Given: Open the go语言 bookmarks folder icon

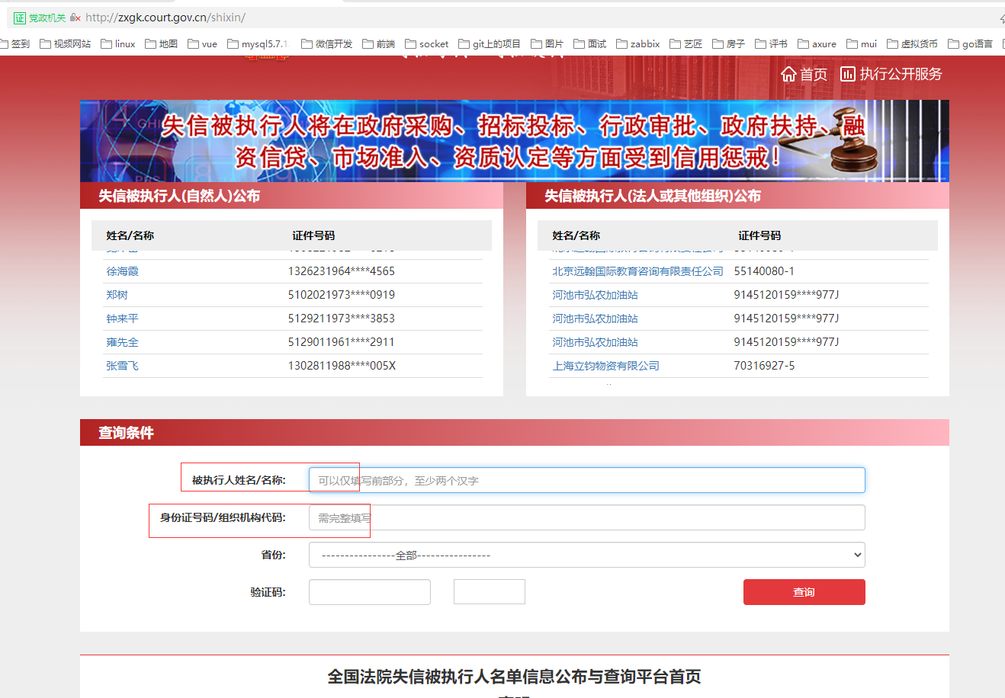Looking at the screenshot, I should coord(955,43).
